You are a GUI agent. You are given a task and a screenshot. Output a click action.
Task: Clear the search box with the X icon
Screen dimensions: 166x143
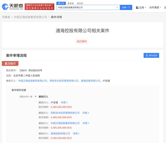click(x=117, y=7)
